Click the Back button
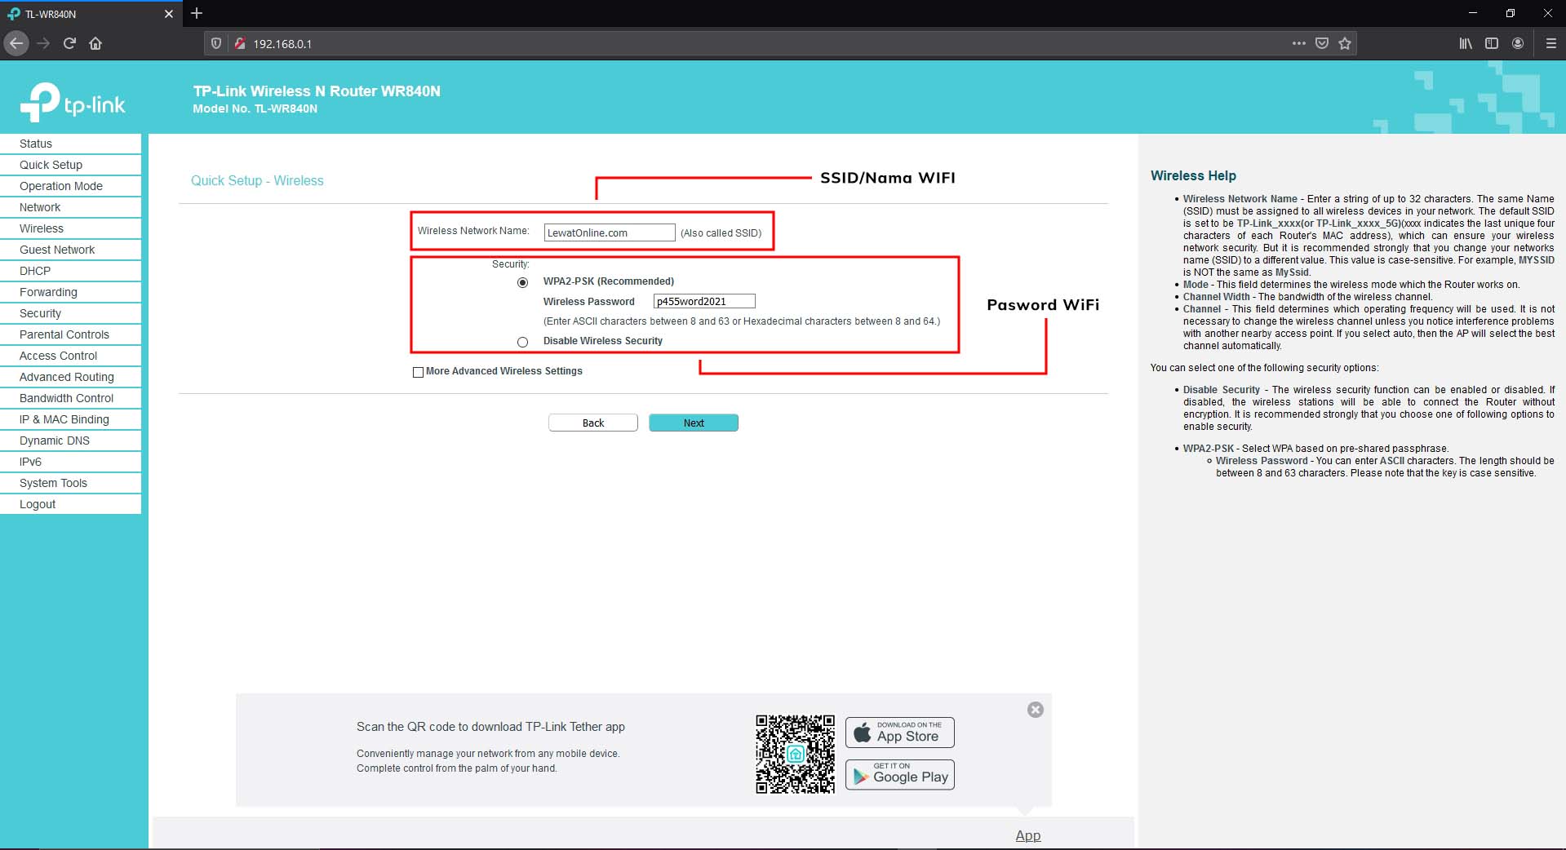The image size is (1566, 850). coord(593,423)
